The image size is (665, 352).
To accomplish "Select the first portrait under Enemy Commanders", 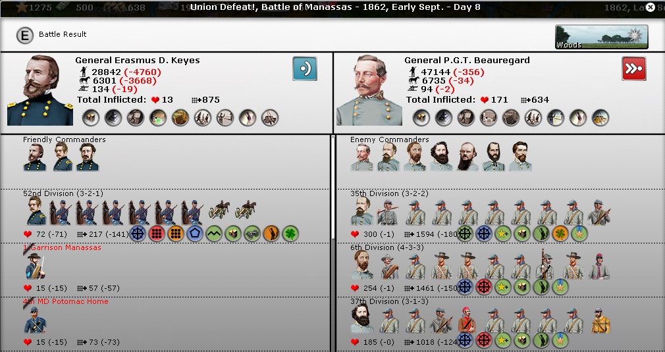I will 362,157.
